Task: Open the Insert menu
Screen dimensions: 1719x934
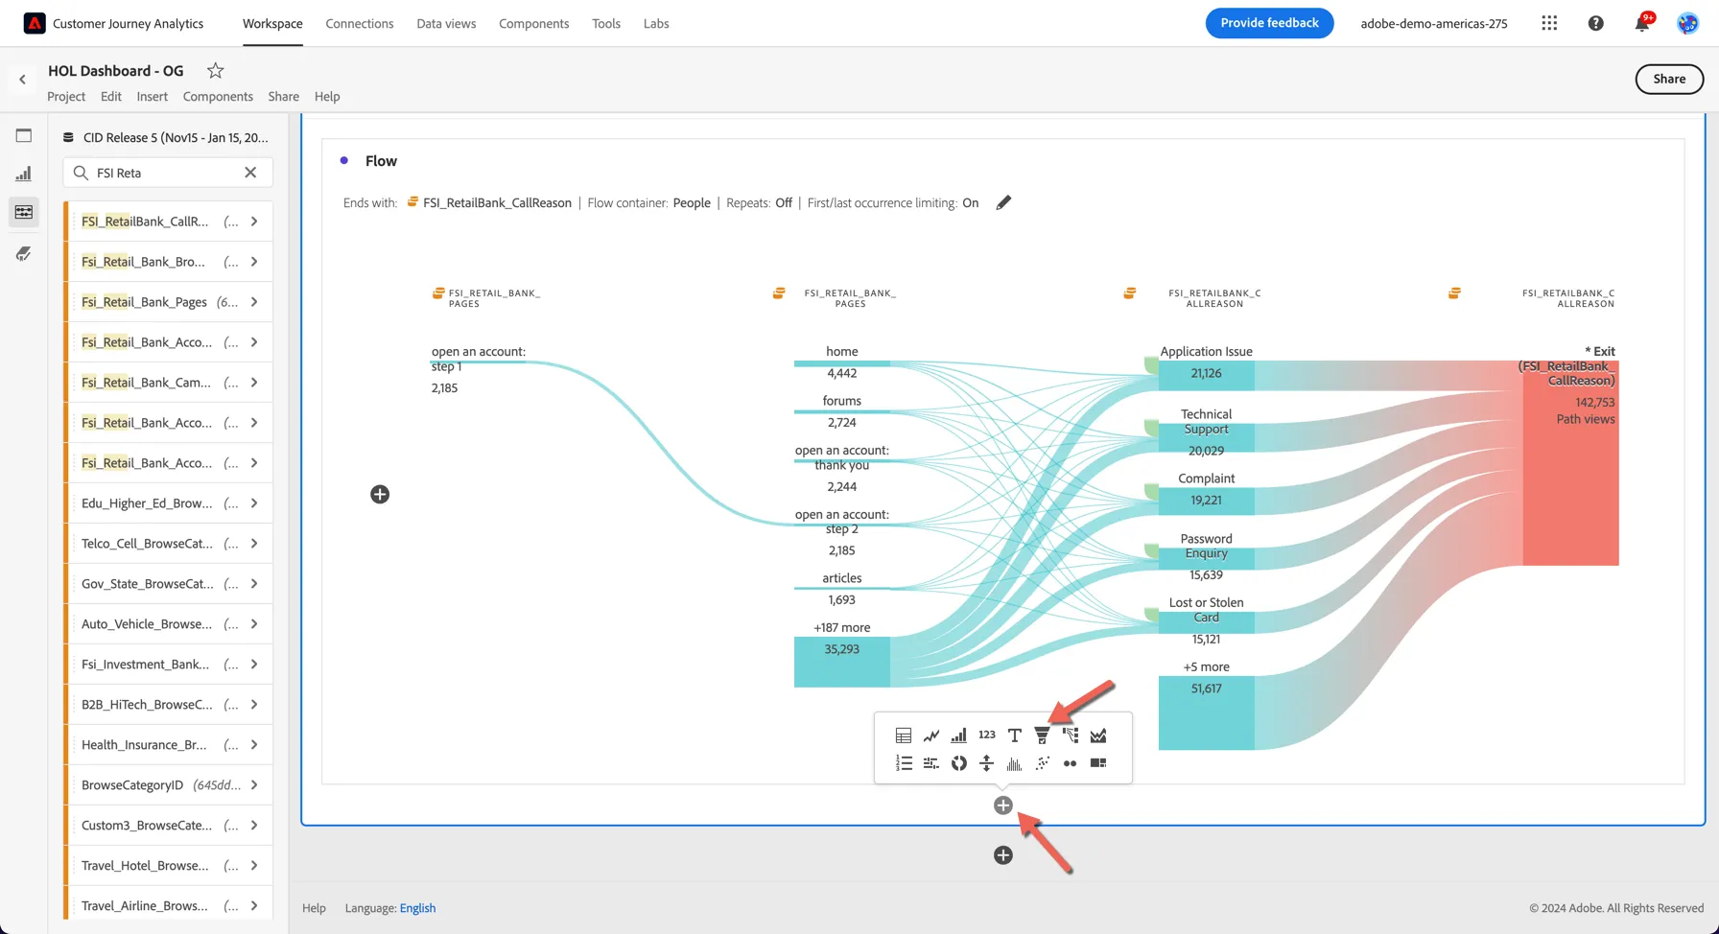Action: point(152,96)
